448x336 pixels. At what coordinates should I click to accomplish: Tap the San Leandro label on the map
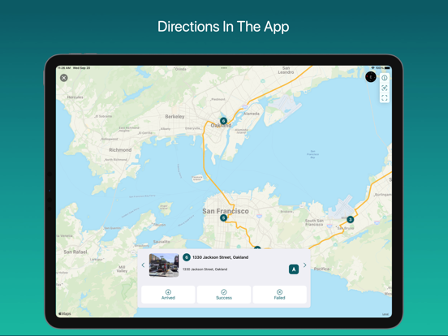point(286,71)
